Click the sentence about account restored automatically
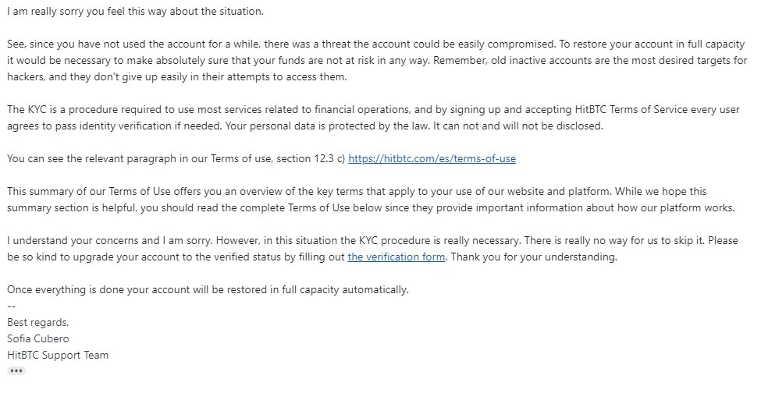Screen dimensions: 761x400 tap(208, 289)
